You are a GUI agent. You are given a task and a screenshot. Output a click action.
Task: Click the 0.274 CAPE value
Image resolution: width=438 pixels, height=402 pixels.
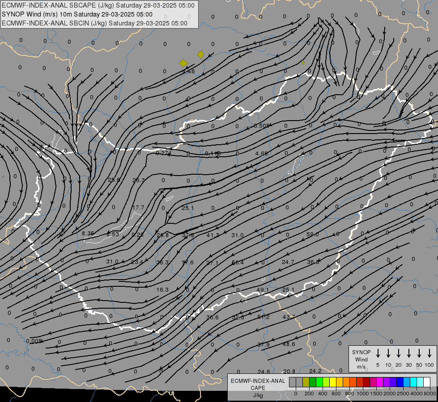click(x=163, y=153)
